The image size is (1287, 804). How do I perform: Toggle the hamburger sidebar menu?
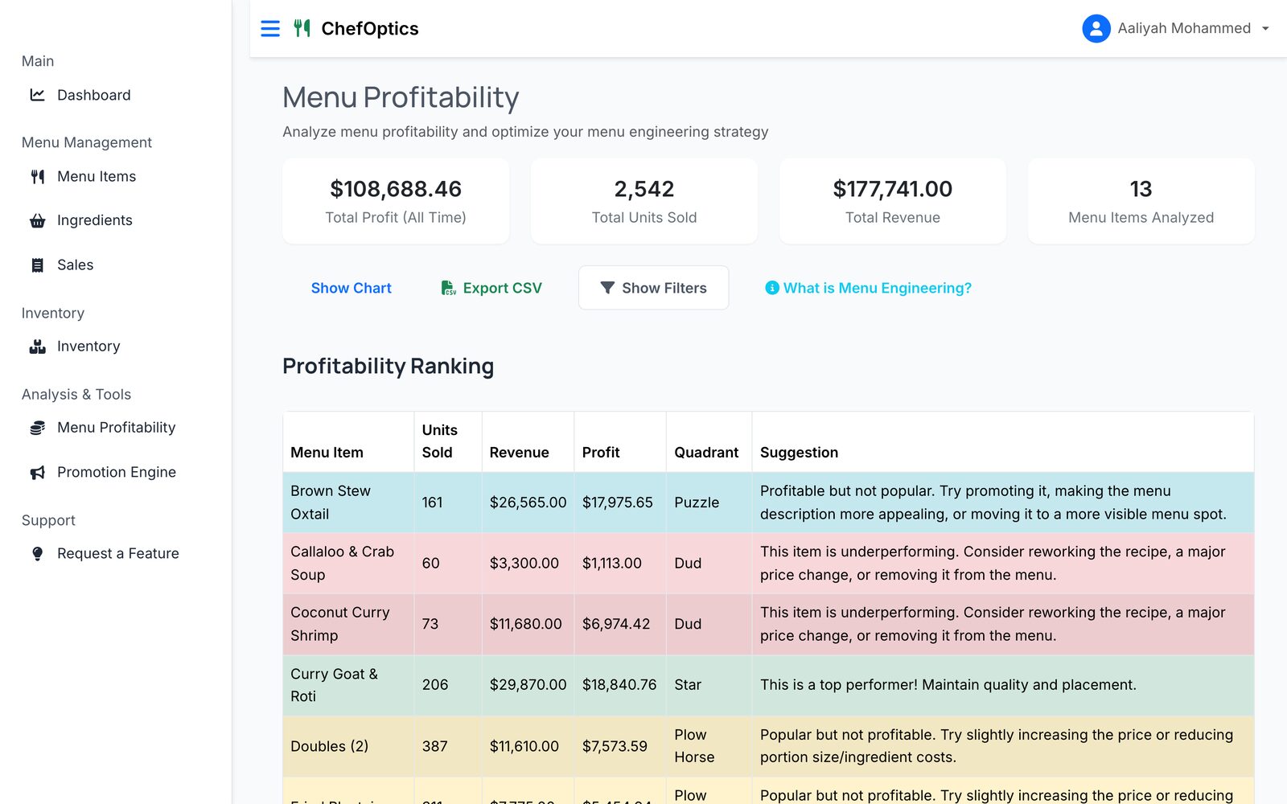click(x=270, y=29)
